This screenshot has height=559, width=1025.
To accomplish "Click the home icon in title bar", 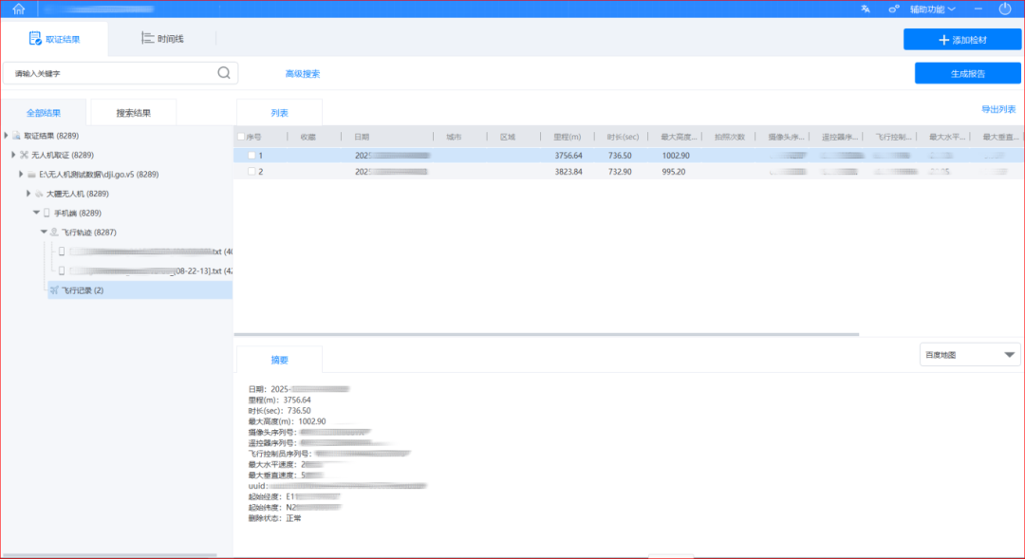I will 18,9.
